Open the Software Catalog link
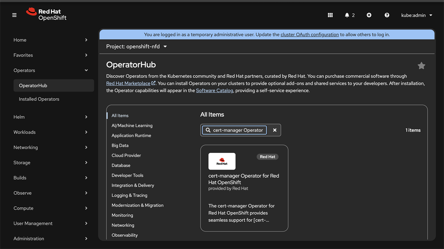This screenshot has width=444, height=249. [x=215, y=91]
